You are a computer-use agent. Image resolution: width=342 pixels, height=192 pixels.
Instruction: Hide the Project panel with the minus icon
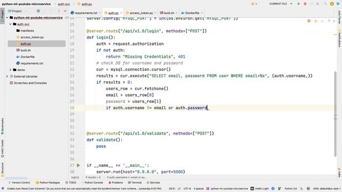(65, 11)
